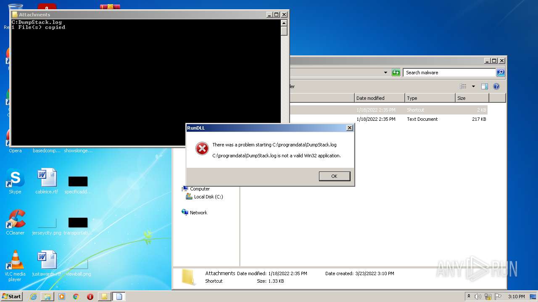This screenshot has height=302, width=538.
Task: Close the RunDLL error dialog
Action: [x=349, y=128]
